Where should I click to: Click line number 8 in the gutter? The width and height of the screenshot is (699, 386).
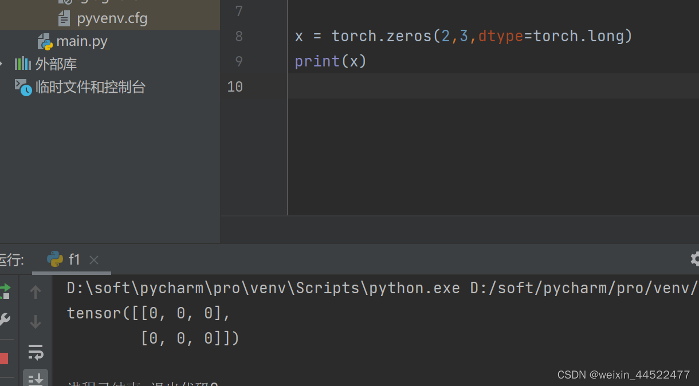pyautogui.click(x=239, y=36)
